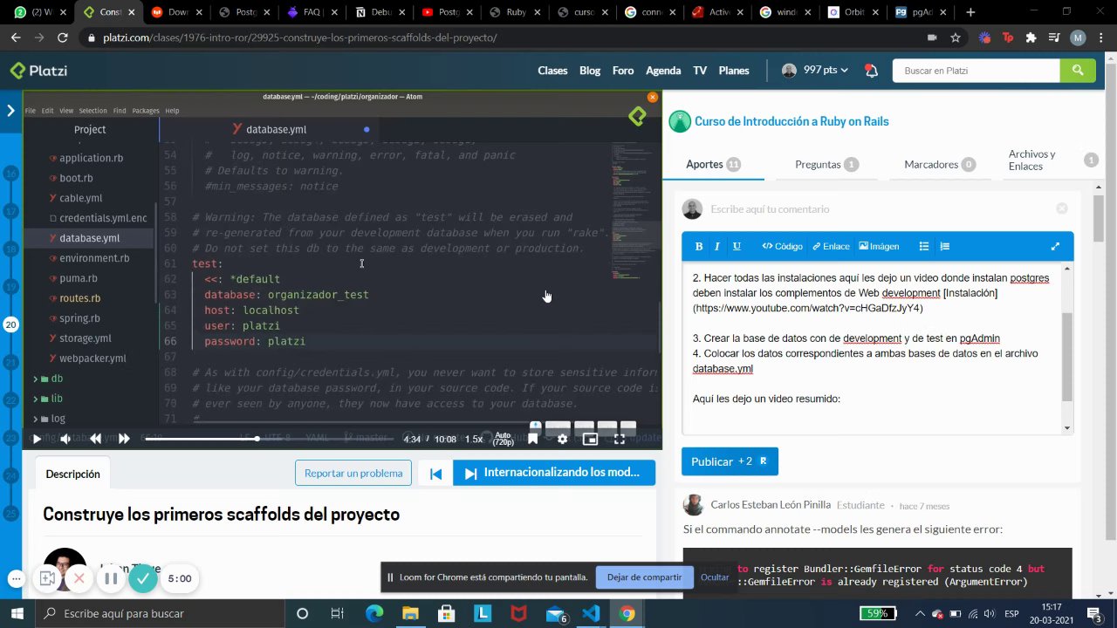Play the lesson video
Screen dimensions: 1117x628
click(37, 439)
